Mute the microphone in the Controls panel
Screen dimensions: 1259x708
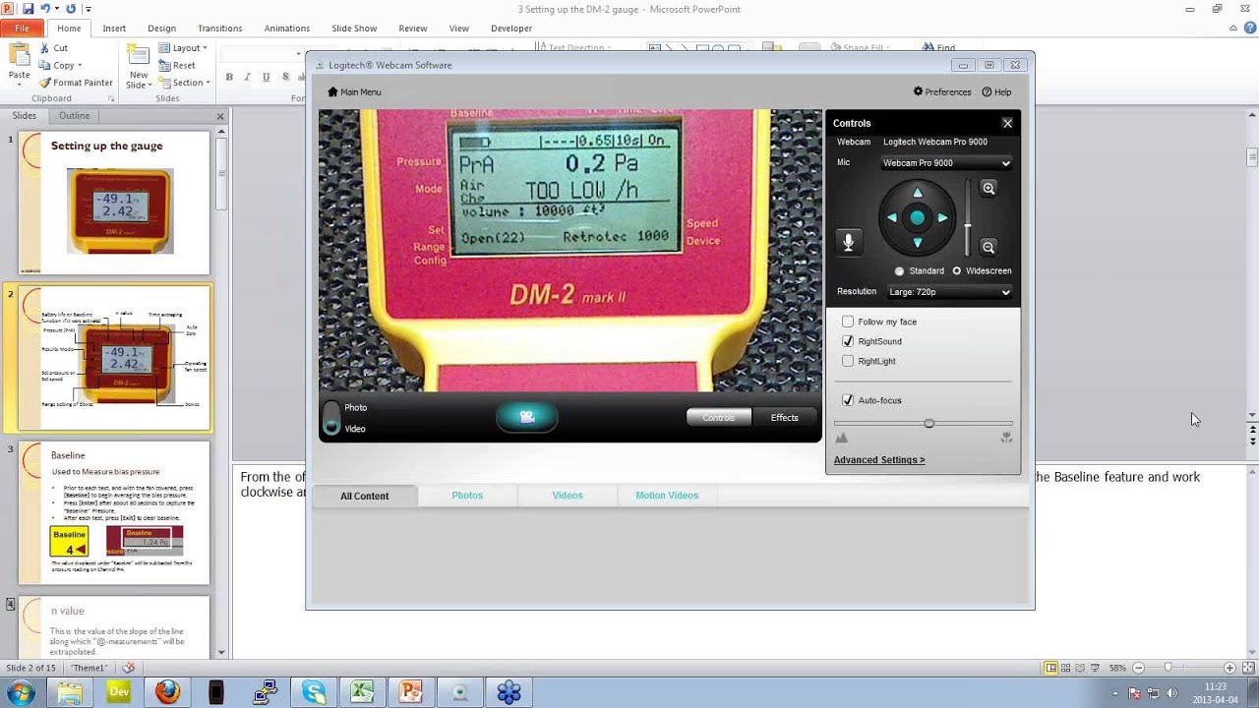tap(848, 241)
